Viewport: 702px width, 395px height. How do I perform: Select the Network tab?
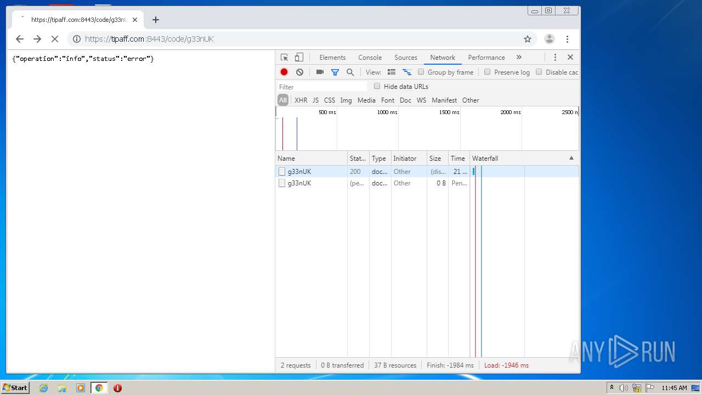tap(443, 57)
